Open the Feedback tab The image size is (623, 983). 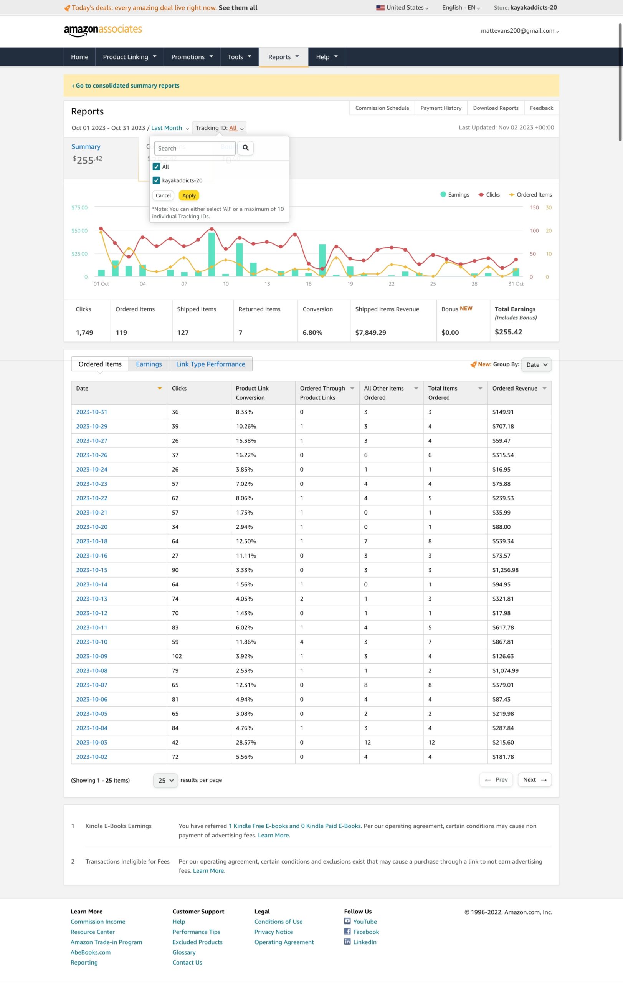(541, 108)
